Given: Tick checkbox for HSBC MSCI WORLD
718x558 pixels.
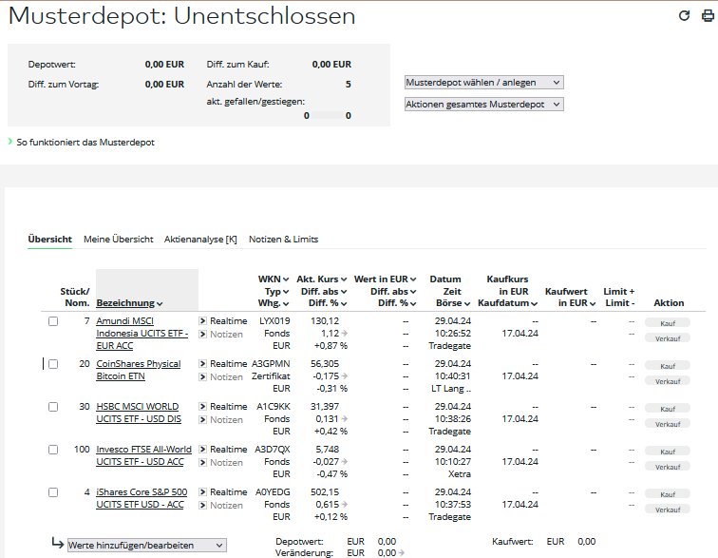Looking at the screenshot, I should tap(53, 407).
